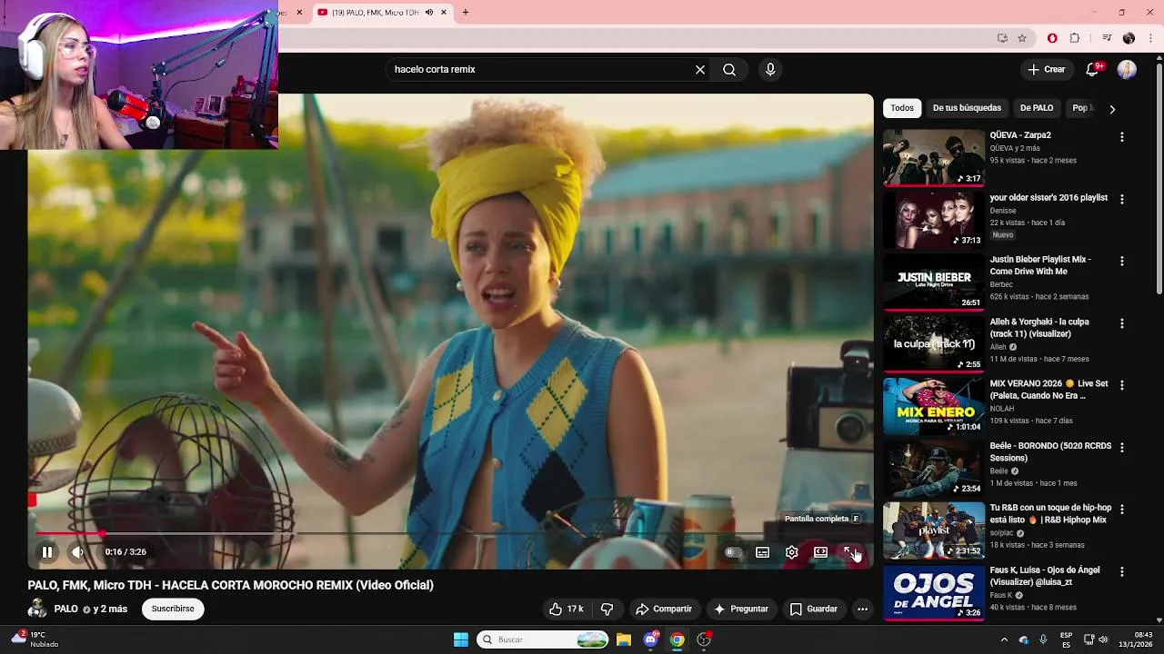Open the Chrome extensions puzzle icon
Screen dimensions: 1164x654
click(1075, 38)
